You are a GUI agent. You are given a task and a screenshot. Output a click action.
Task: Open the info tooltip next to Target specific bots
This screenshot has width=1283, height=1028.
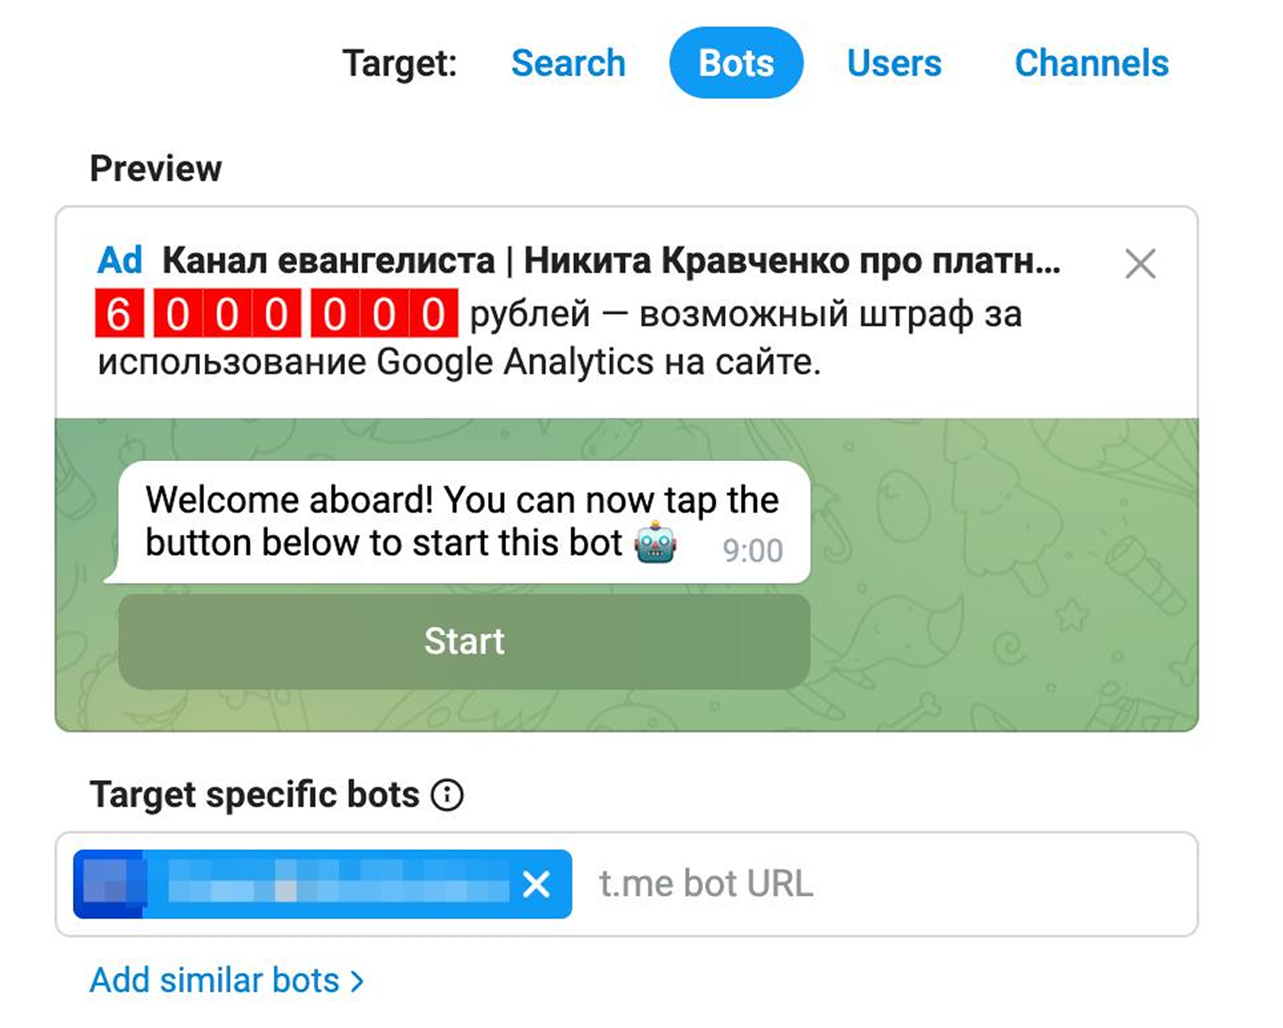(448, 793)
